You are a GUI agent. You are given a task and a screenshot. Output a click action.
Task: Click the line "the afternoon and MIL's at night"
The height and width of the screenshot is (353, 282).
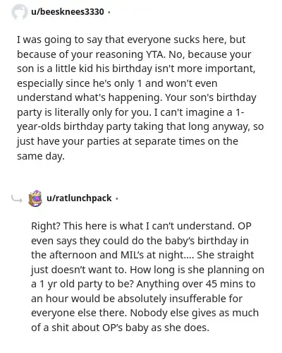point(142,255)
